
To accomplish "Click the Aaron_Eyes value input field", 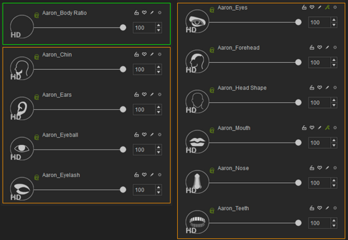I will coord(319,22).
